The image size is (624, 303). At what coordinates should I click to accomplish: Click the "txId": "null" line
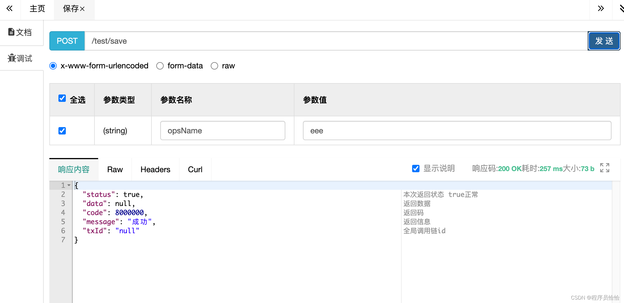[x=111, y=231]
